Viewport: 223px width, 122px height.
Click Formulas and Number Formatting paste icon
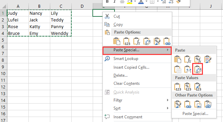coord(198,59)
